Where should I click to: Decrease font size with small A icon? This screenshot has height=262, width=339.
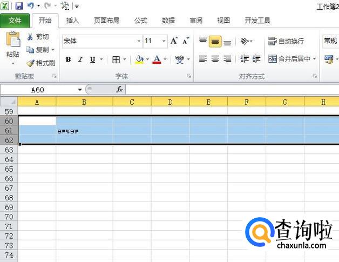tap(186, 41)
